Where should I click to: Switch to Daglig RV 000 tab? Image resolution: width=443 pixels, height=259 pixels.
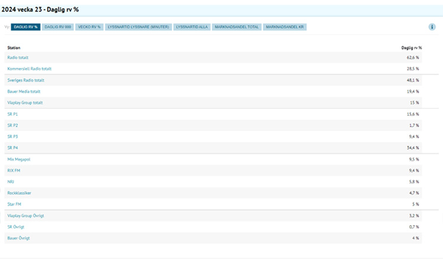point(58,27)
